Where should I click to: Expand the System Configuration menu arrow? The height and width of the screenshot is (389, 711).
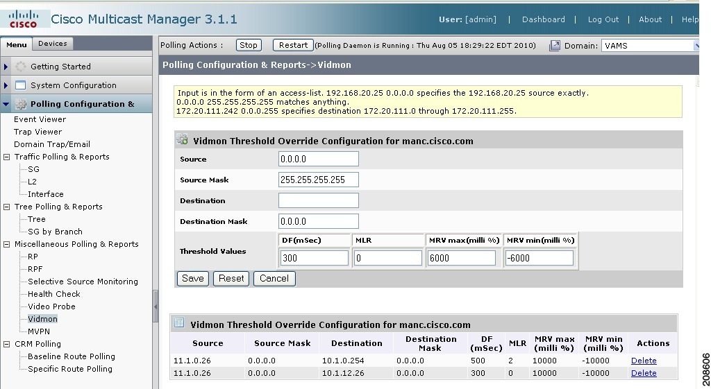point(6,85)
